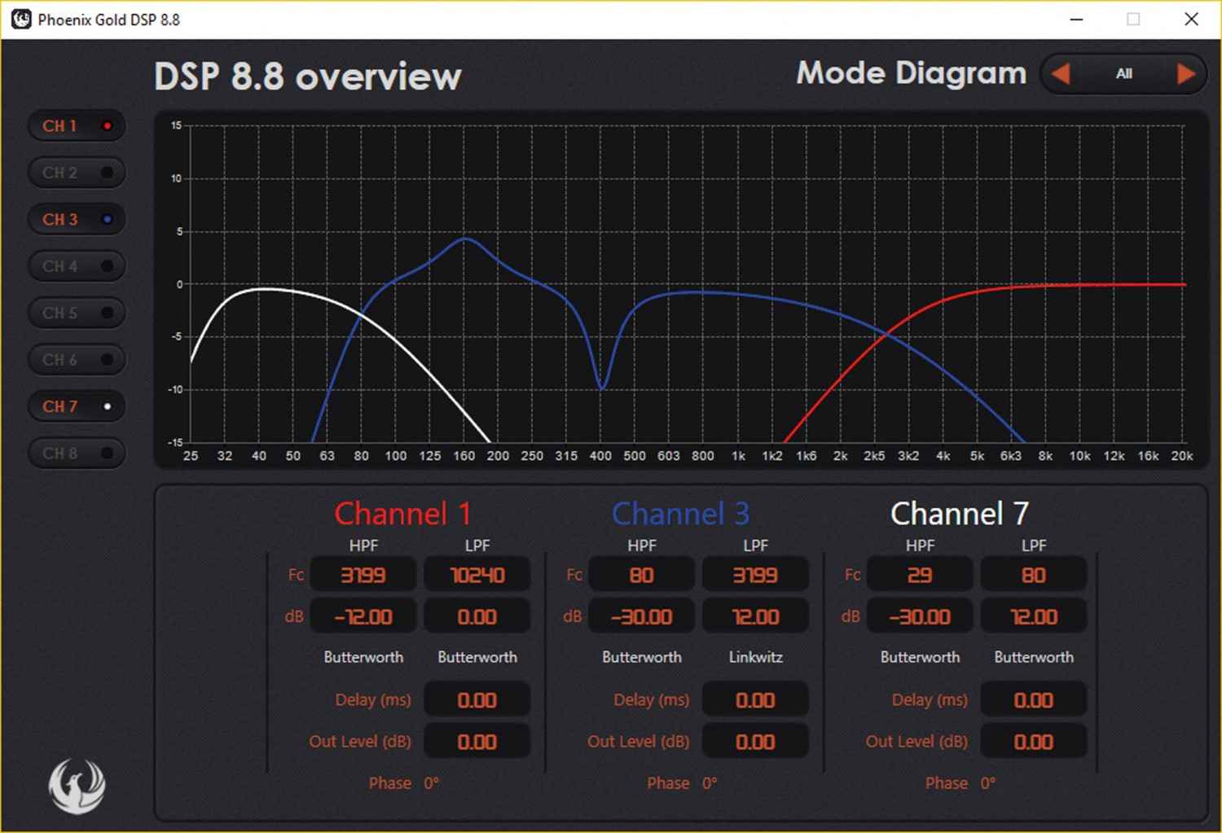This screenshot has height=833, width=1222.
Task: Click Channel 3 LPF Linkwitz filter type
Action: (x=756, y=657)
